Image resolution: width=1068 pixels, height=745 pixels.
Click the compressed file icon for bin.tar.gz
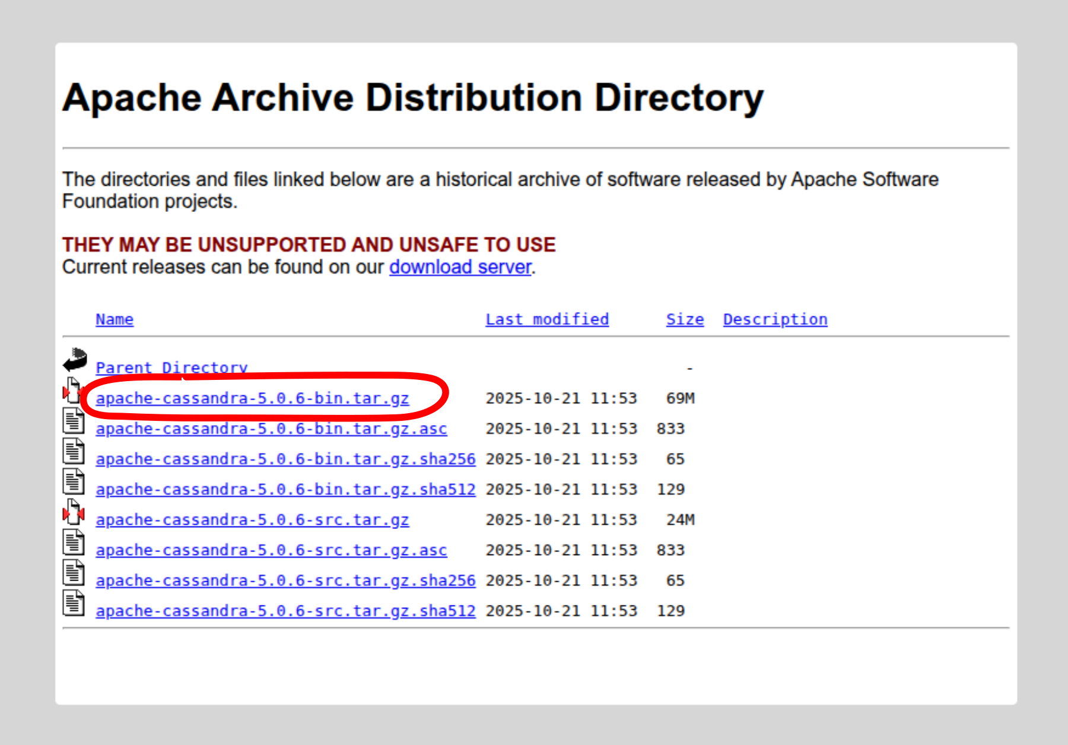73,391
